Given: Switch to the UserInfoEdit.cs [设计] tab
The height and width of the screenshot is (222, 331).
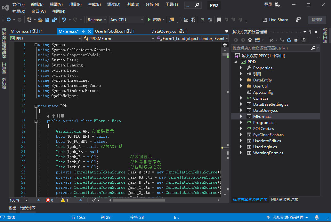Looking at the screenshot, I should pos(115,31).
